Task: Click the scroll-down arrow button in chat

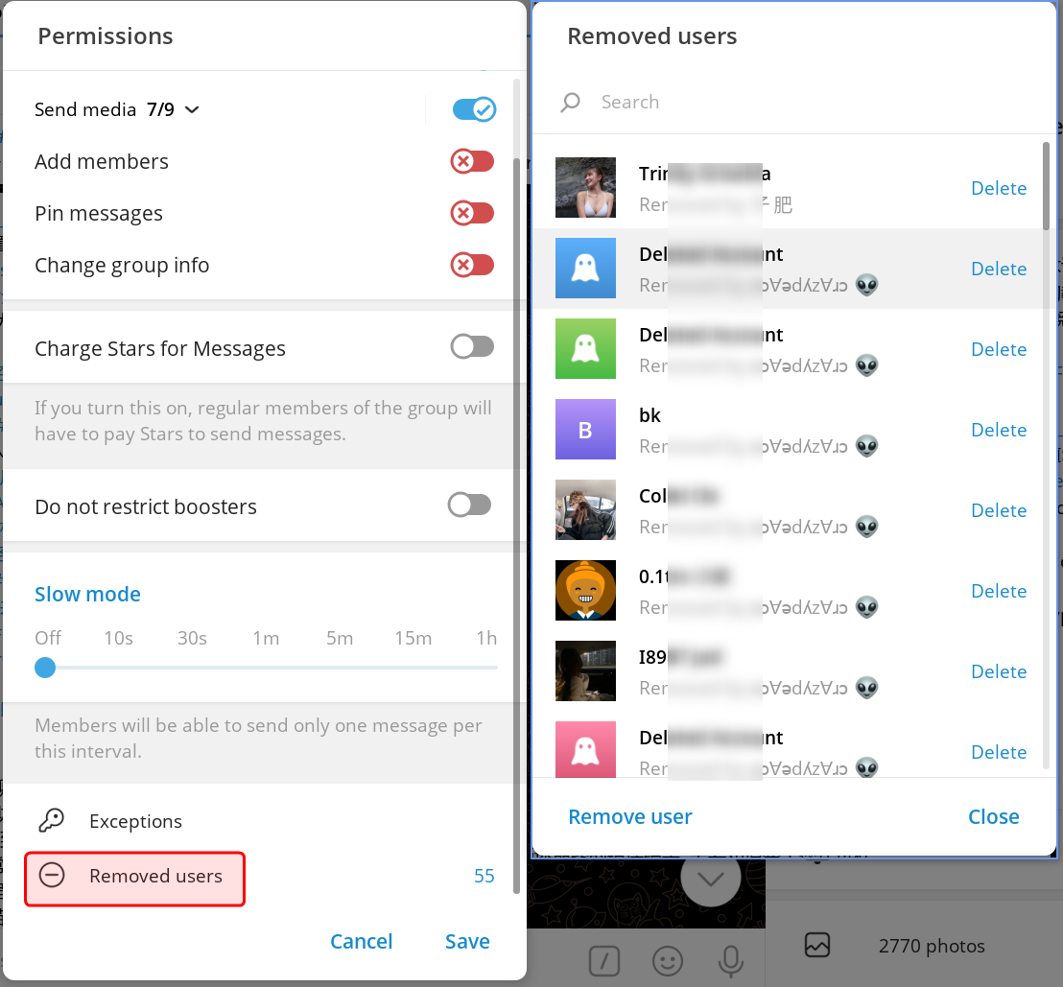Action: point(711,880)
